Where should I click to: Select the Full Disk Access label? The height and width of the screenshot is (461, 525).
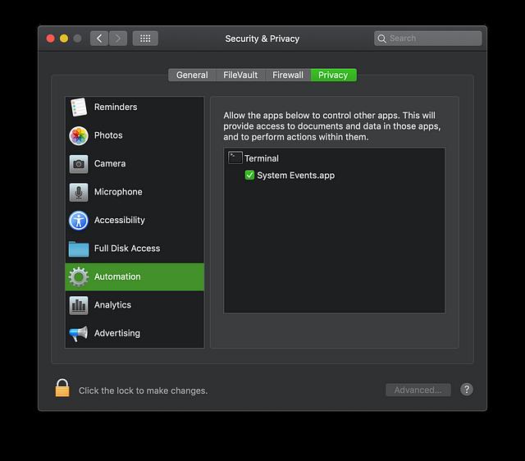[127, 249]
